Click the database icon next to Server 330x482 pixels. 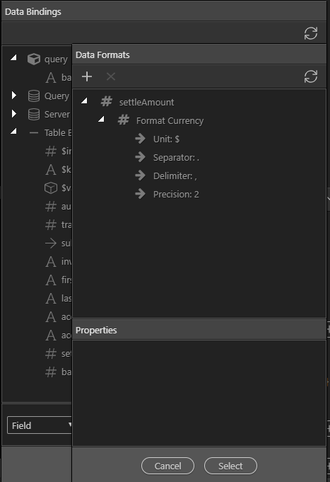pos(34,114)
